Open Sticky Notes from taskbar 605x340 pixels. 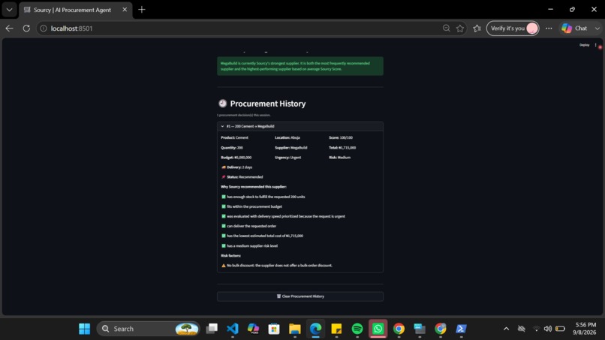(336, 329)
